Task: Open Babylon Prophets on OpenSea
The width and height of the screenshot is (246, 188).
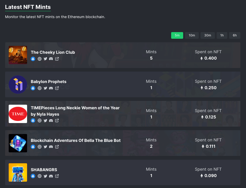Action: pos(33,88)
